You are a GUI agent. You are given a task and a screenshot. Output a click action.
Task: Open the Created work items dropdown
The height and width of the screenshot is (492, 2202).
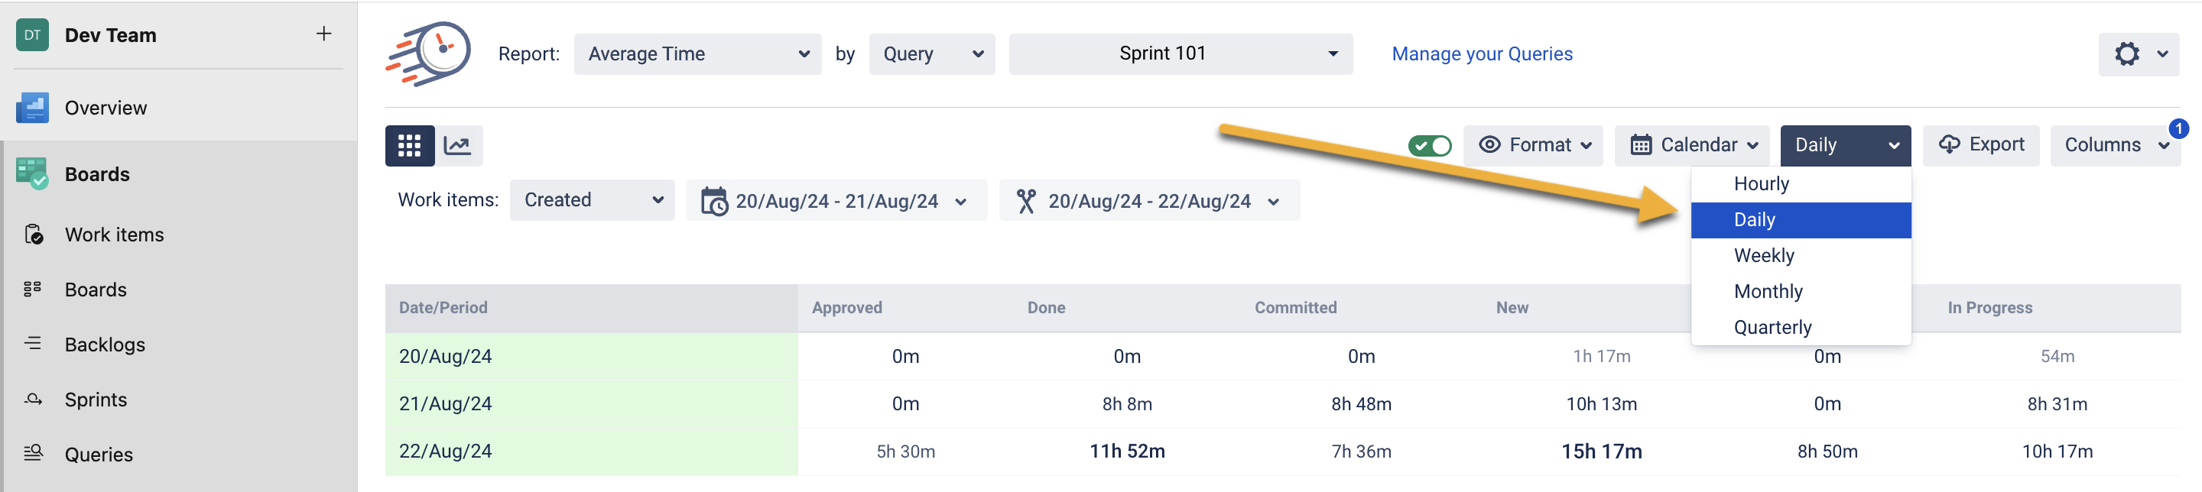[592, 200]
